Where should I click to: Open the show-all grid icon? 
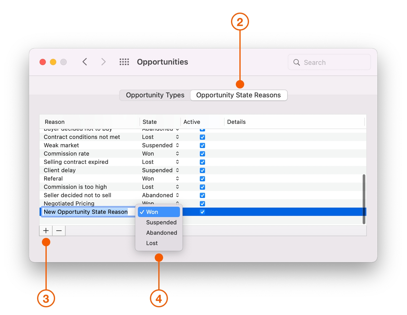coord(124,62)
